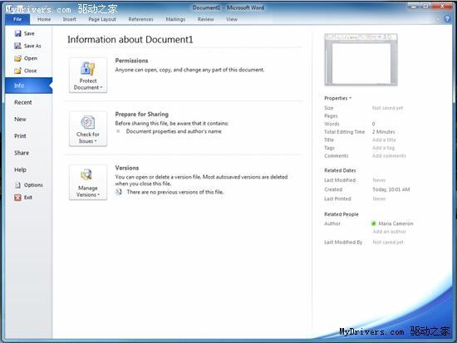Screen dimensions: 457x343
Task: Open the Manage Versions dropdown
Action: coord(88,183)
